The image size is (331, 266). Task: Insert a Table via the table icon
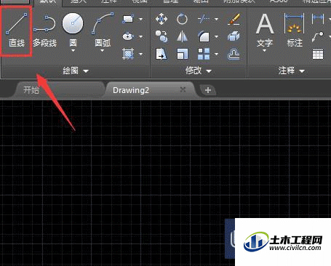[318, 54]
